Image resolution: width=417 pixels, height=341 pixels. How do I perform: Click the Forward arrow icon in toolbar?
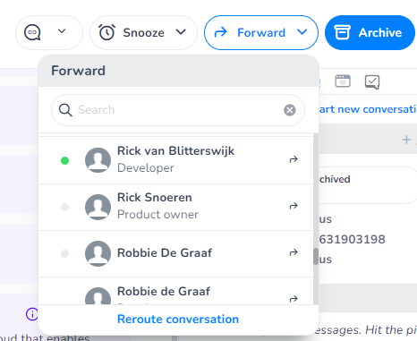pos(221,32)
